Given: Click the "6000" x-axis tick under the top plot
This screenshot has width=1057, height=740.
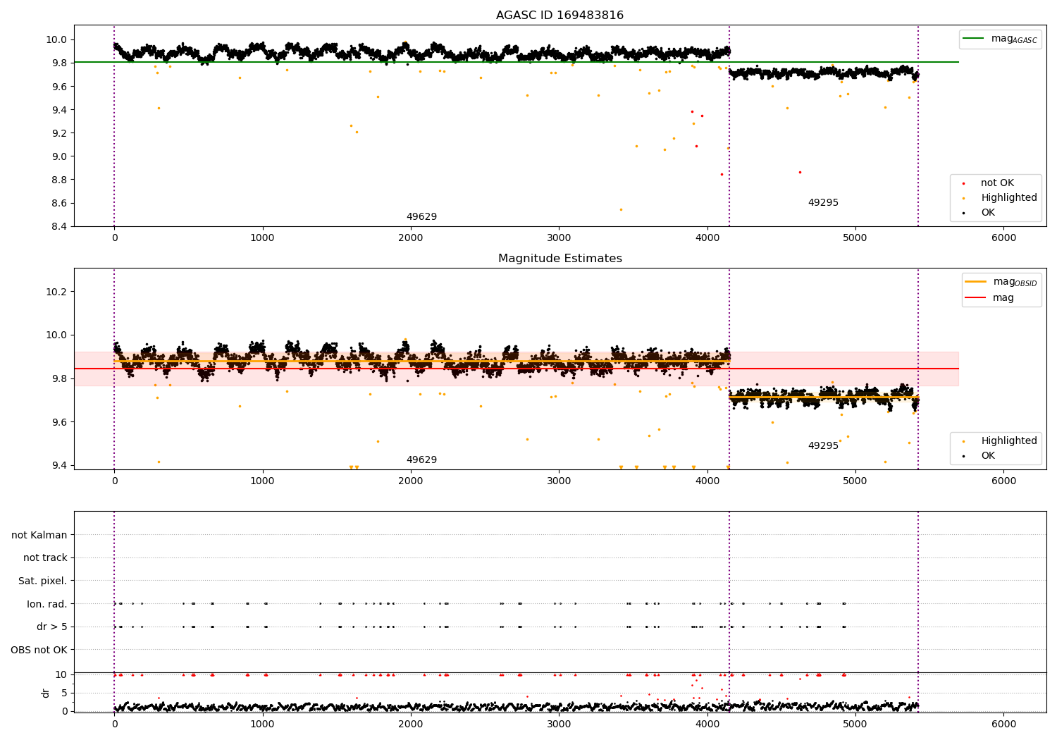Looking at the screenshot, I should pyautogui.click(x=1003, y=238).
